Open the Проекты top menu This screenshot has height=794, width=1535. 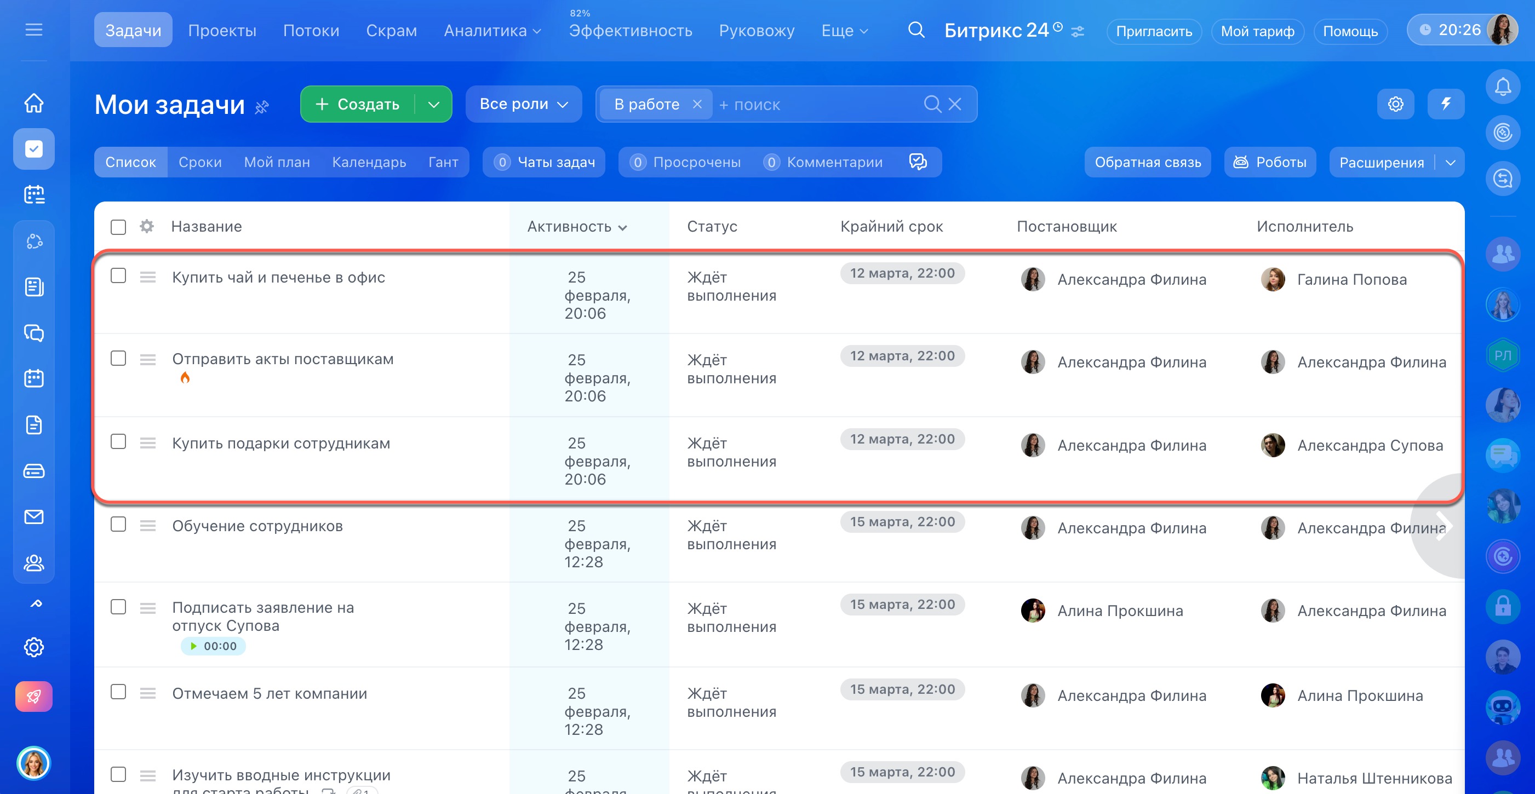(x=222, y=30)
